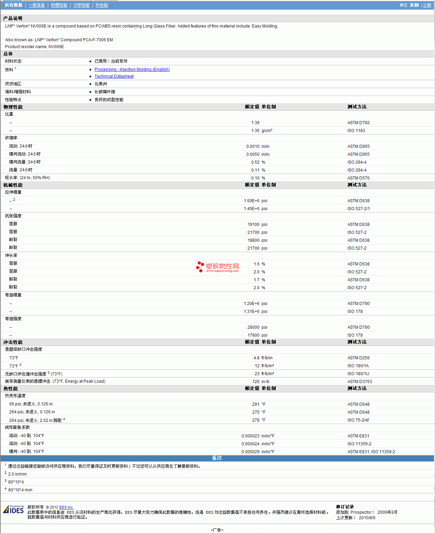Open the Technical Datasheet link

coord(114,76)
